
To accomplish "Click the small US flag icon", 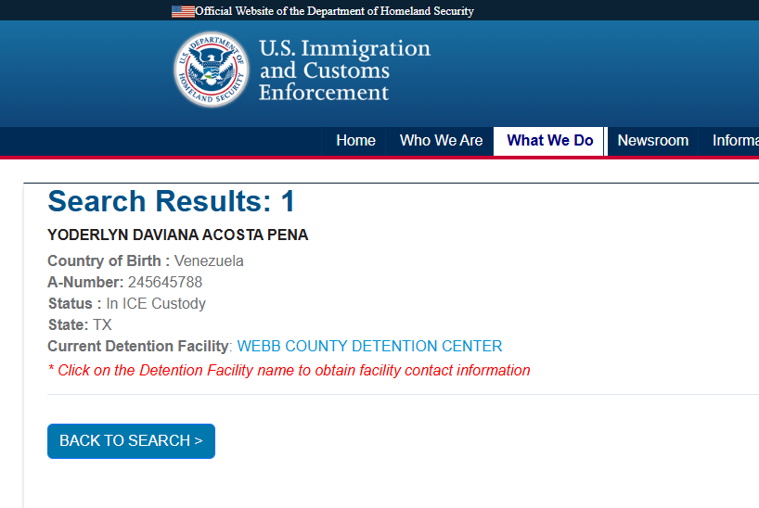I will 183,11.
